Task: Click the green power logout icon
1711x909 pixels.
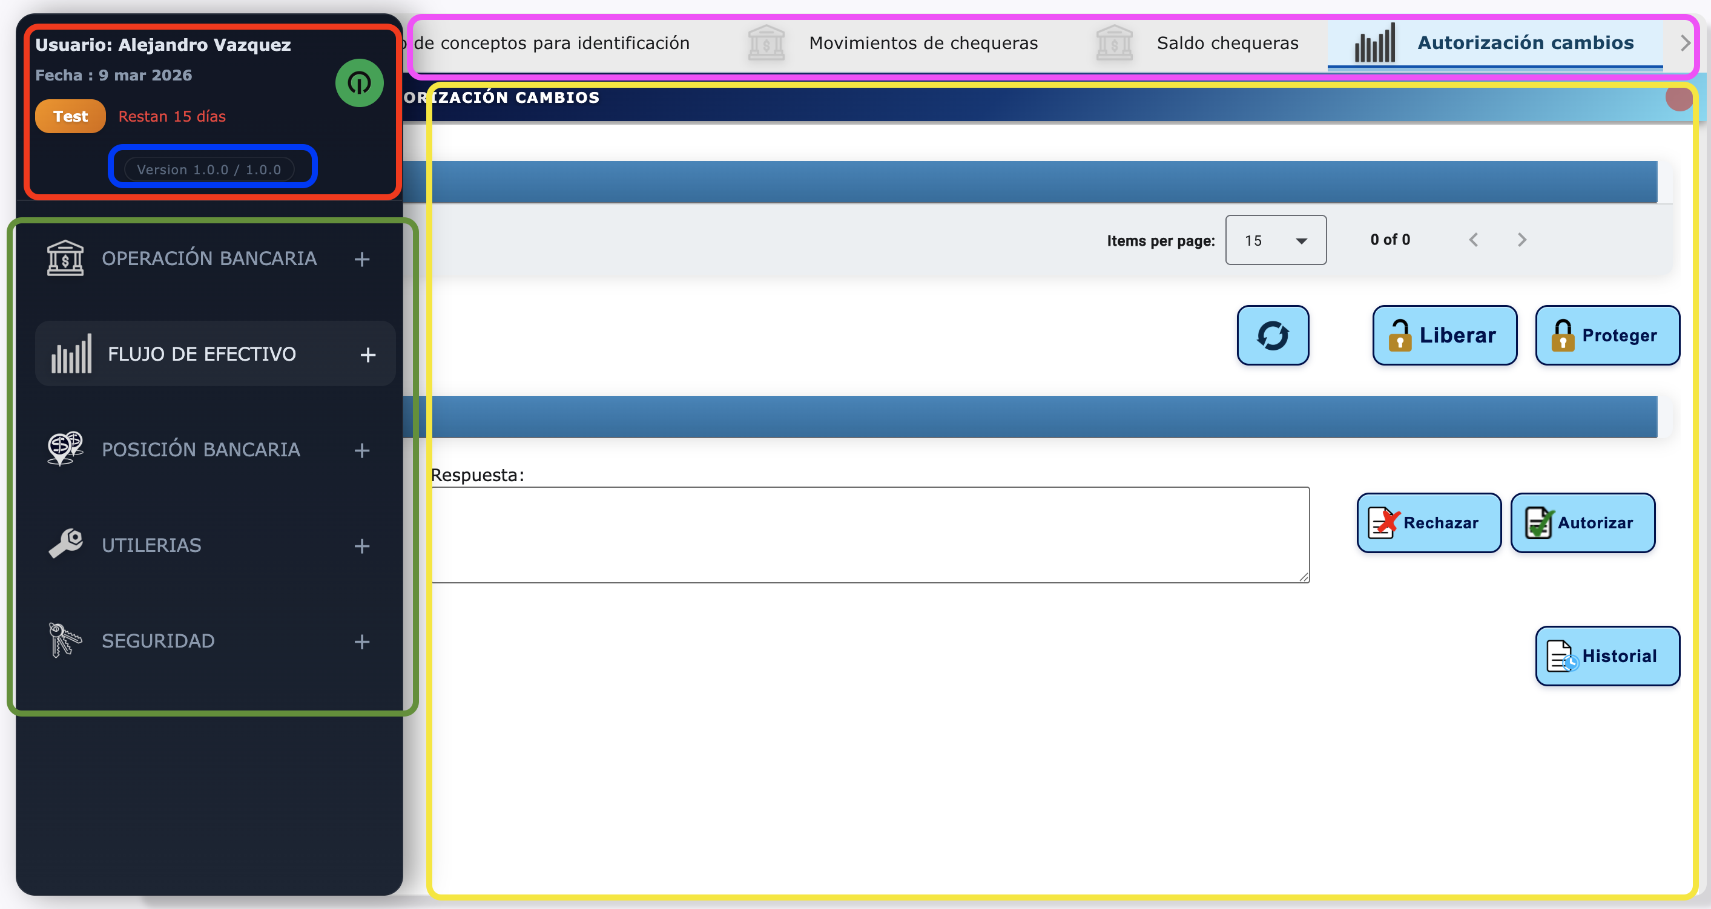Action: pos(360,83)
